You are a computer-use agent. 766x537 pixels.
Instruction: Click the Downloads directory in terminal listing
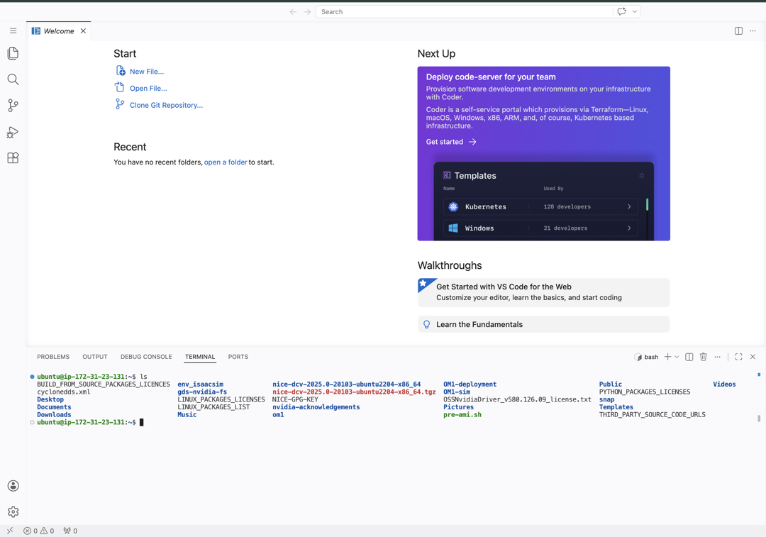54,414
